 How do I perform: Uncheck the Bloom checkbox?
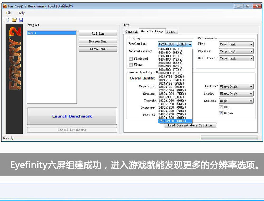[x=221, y=113]
